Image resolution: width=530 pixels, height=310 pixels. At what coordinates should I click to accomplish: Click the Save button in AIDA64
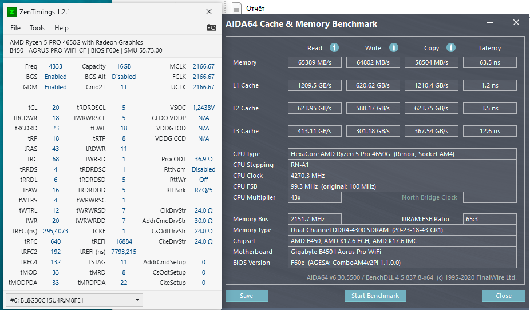(247, 296)
